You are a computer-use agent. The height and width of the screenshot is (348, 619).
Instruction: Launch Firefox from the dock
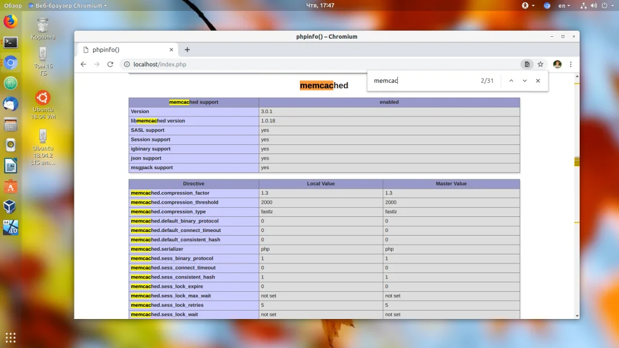coord(10,22)
